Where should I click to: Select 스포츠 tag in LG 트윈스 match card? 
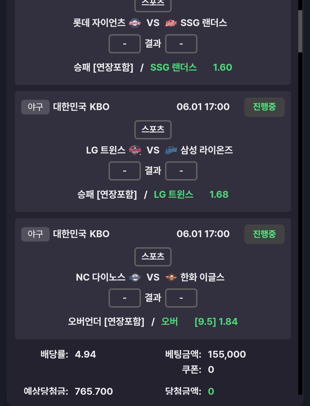point(153,129)
